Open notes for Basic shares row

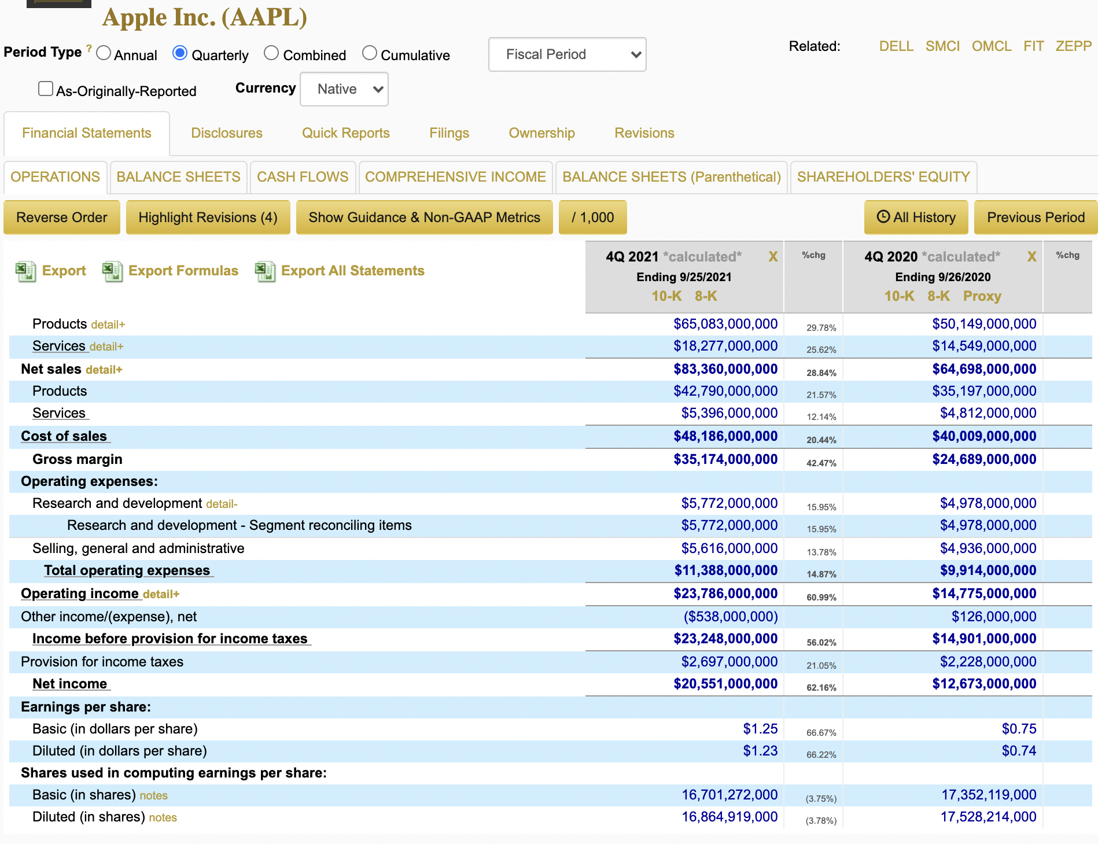click(x=153, y=795)
